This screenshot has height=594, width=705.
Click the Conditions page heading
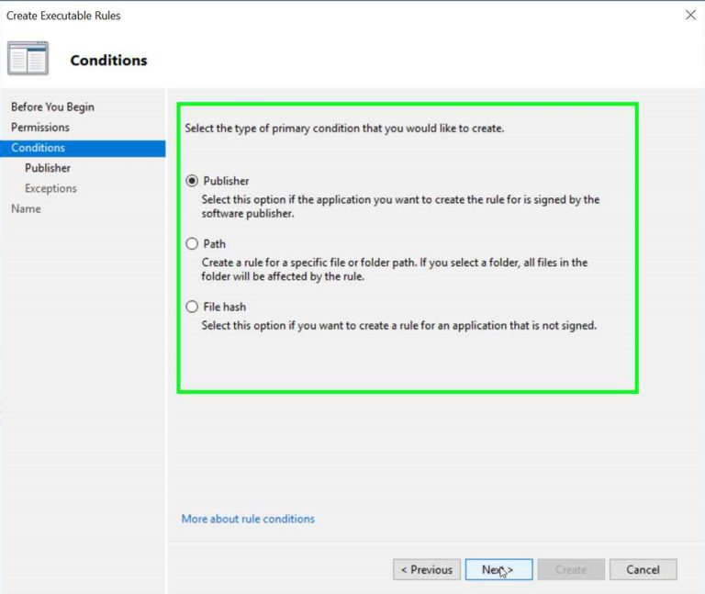(x=108, y=61)
